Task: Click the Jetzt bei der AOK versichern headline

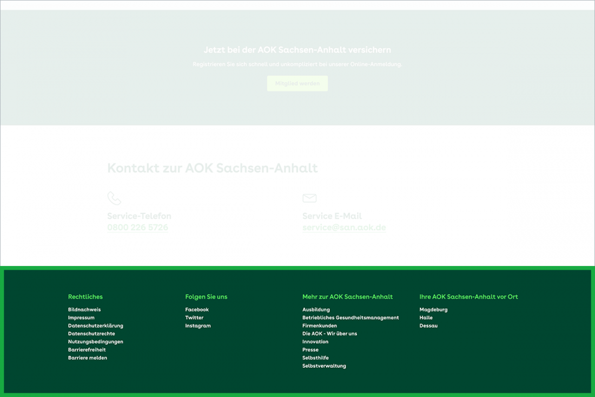Action: (x=297, y=50)
